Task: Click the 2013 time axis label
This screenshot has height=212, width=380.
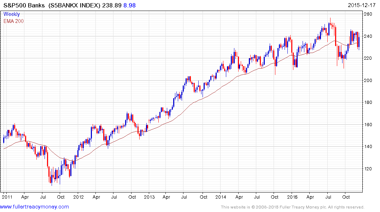Action: [149, 197]
